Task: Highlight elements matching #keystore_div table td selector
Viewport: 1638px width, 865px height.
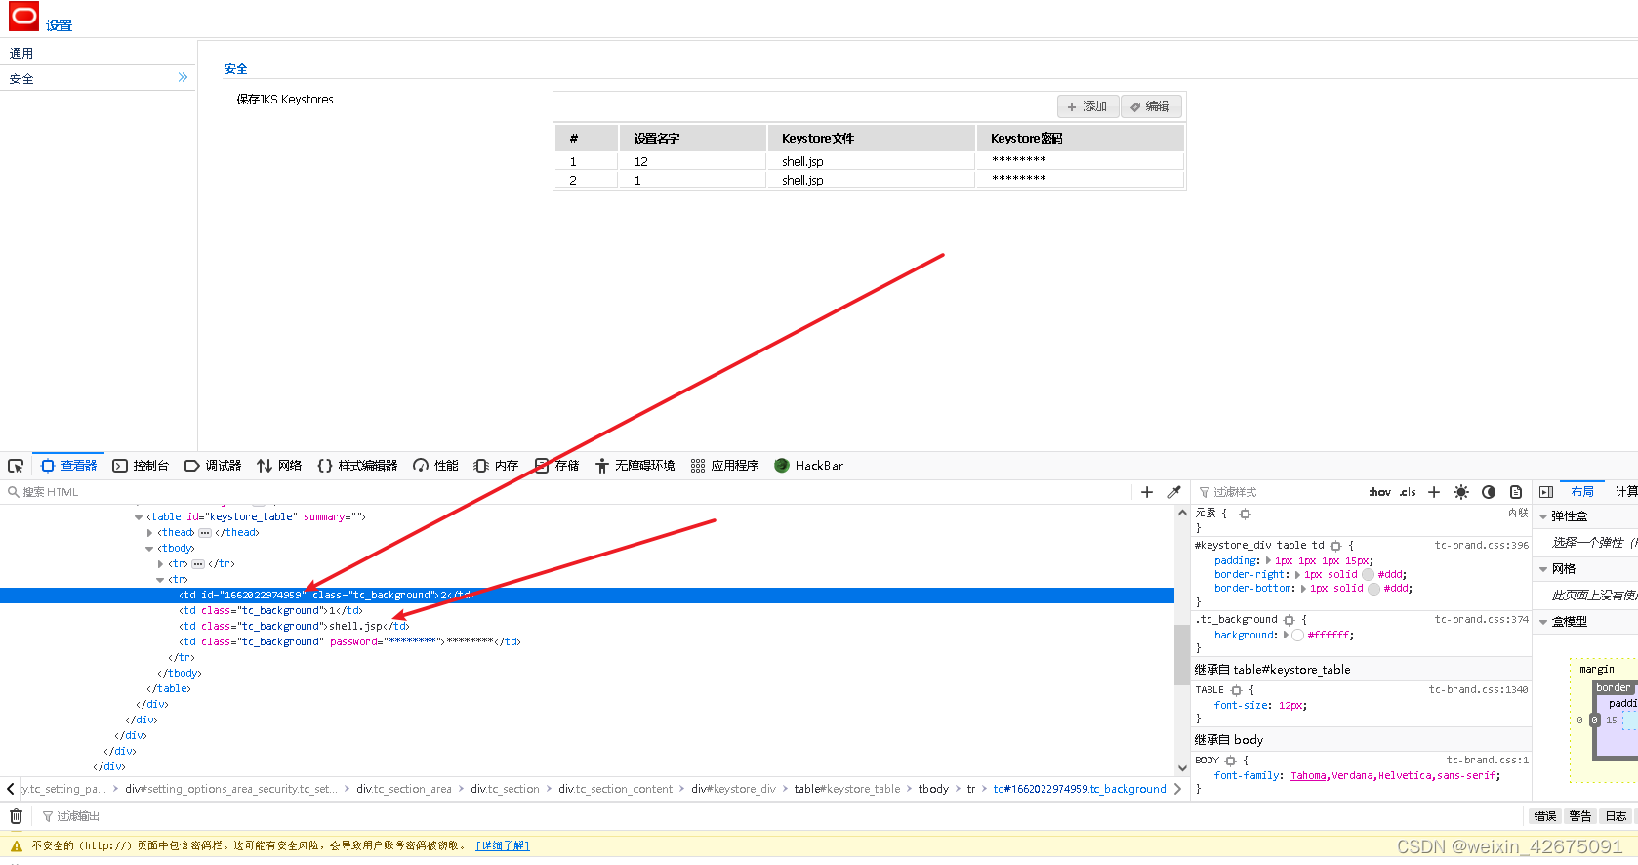Action: click(x=1335, y=546)
